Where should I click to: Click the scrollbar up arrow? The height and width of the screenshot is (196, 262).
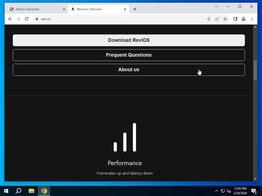tap(255, 27)
